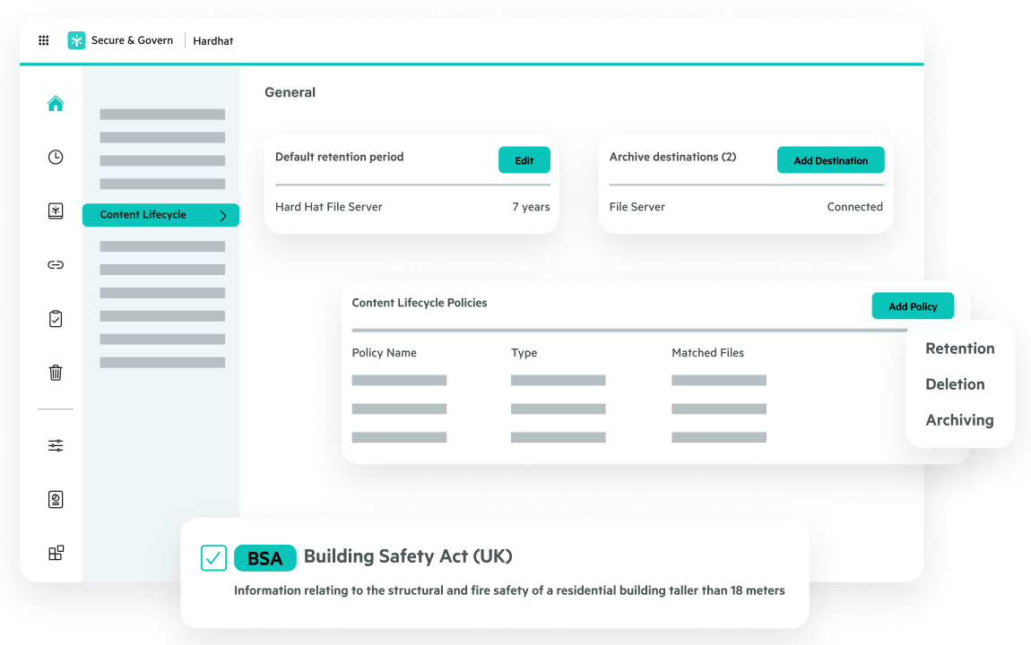This screenshot has width=1031, height=645.
Task: Click the 7 years retention value
Action: (531, 207)
